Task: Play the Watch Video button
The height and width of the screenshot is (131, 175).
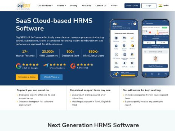Action: (51, 77)
